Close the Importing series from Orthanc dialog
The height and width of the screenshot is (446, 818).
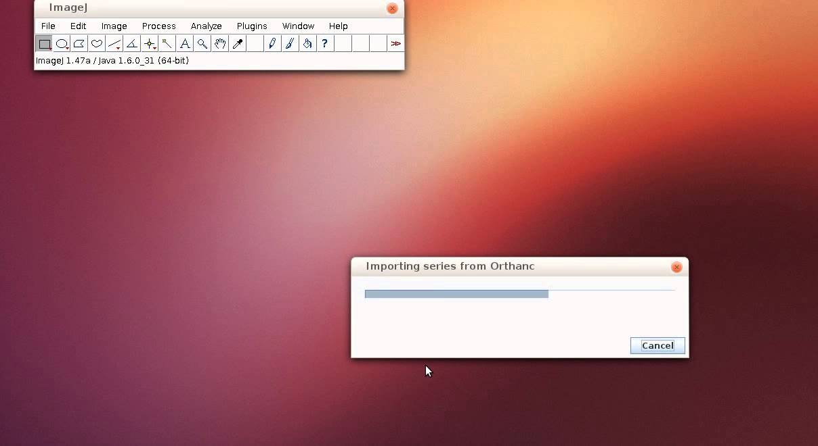(x=676, y=267)
